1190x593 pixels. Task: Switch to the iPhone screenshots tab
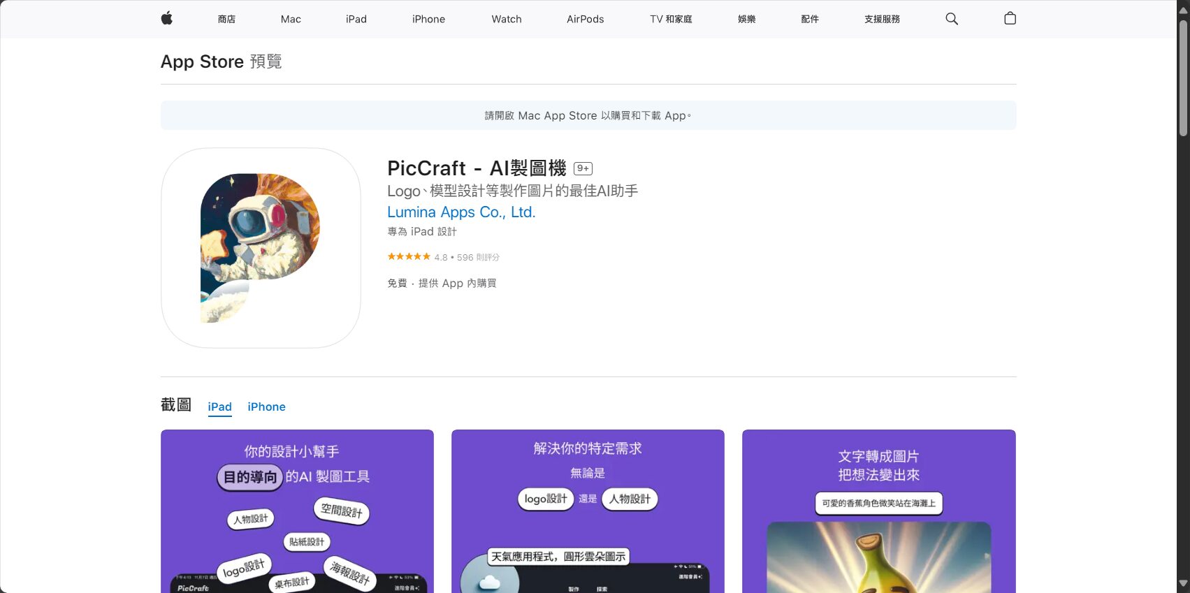pyautogui.click(x=266, y=407)
